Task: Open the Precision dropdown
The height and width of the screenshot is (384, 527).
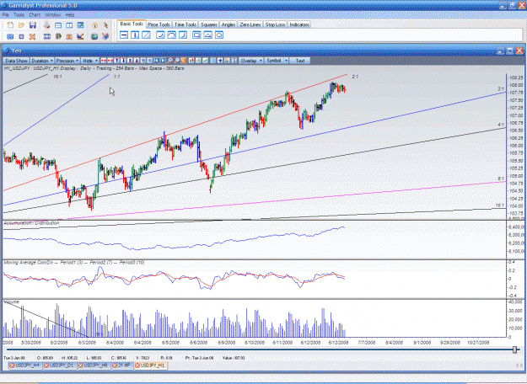Action: tap(67, 61)
